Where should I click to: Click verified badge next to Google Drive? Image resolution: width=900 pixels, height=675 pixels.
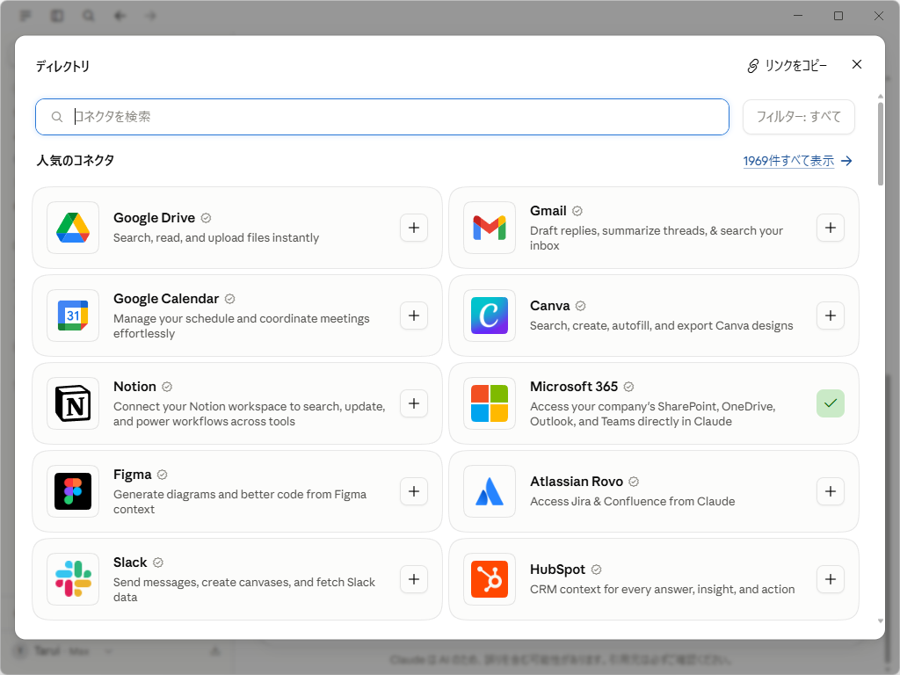click(206, 218)
